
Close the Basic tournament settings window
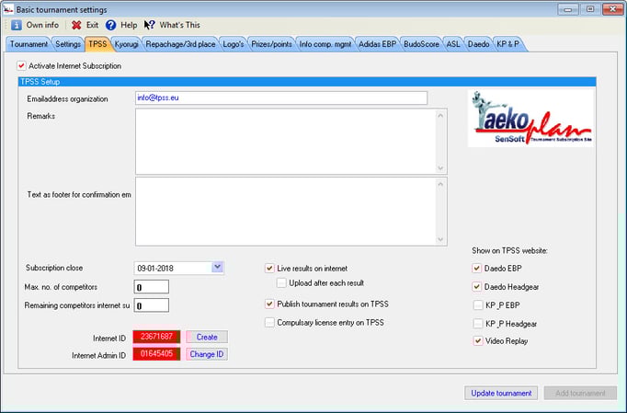[612, 9]
